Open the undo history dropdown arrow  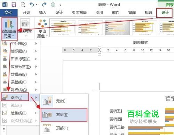[37, 5]
